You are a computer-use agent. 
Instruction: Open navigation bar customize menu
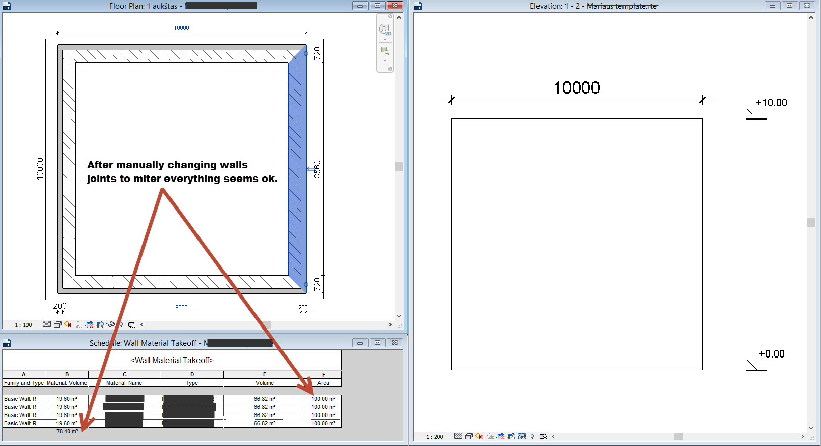pos(390,69)
